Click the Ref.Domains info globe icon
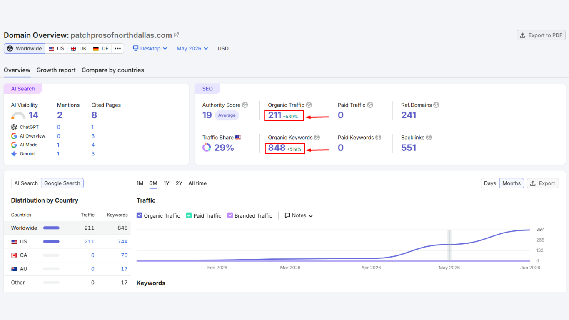Screen dimensions: 569x320 (436, 105)
